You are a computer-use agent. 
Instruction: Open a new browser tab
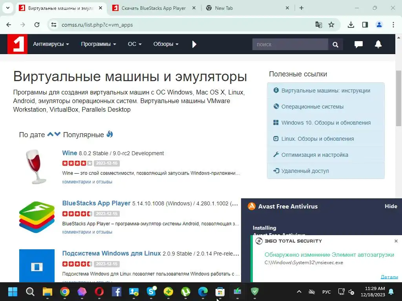point(301,8)
